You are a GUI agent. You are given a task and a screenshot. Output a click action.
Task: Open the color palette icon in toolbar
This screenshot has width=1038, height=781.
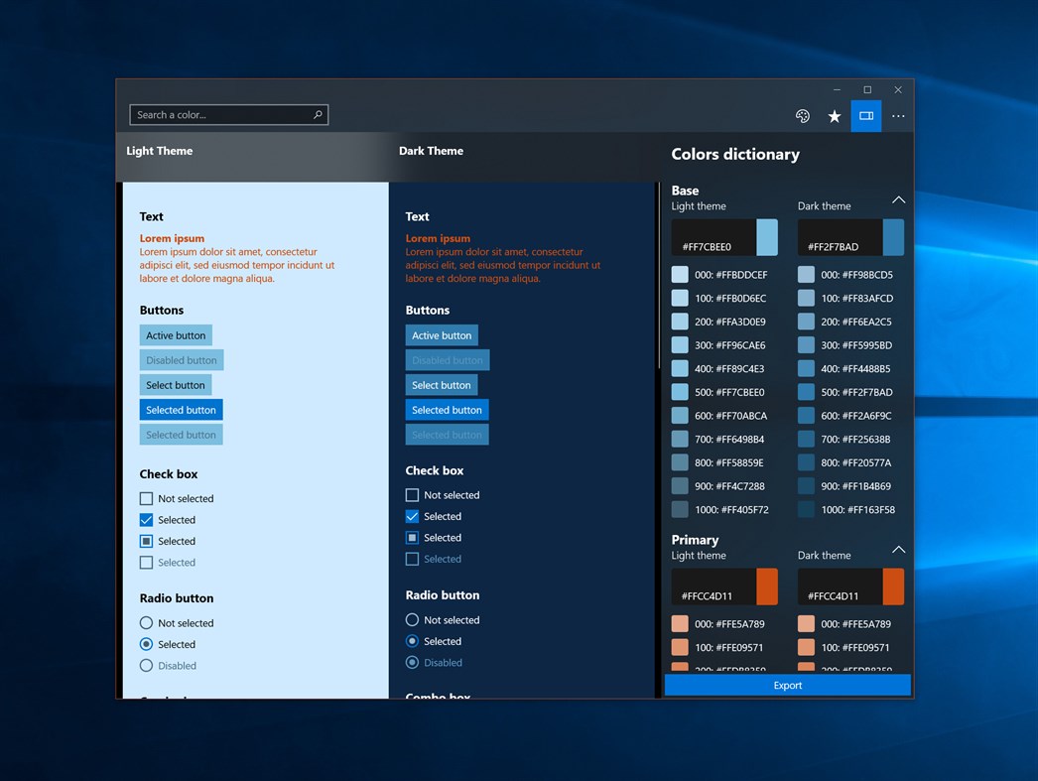click(803, 116)
